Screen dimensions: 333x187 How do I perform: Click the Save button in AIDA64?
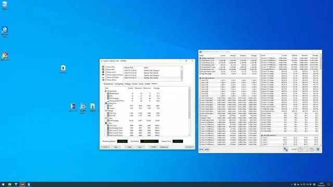click(x=140, y=147)
